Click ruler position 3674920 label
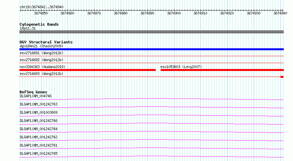The image size is (293, 161). point(227,13)
